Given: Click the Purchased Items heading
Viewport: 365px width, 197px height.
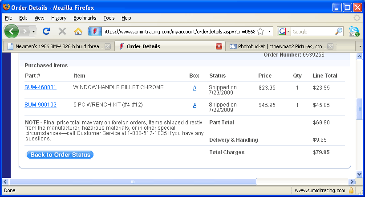Looking at the screenshot, I should pyautogui.click(x=46, y=65).
